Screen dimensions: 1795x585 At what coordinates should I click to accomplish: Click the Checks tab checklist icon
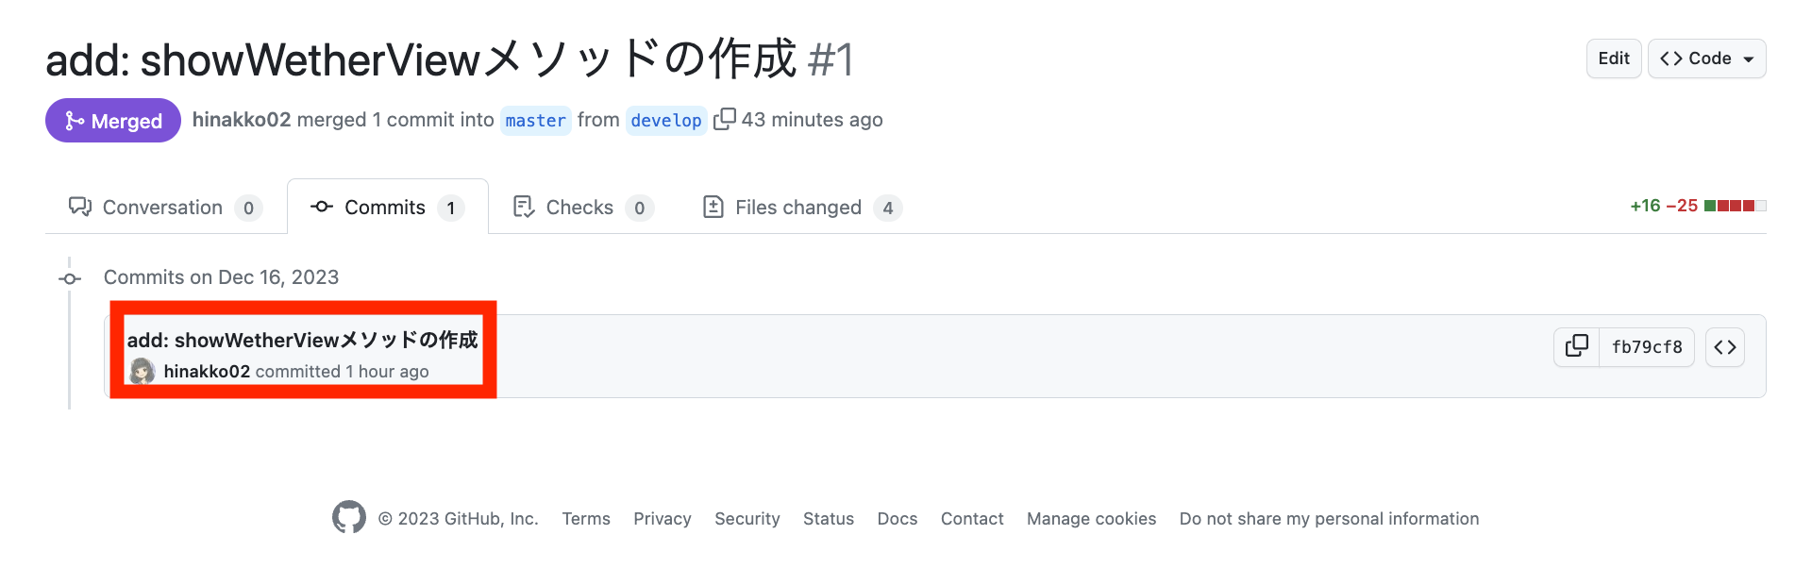(524, 207)
